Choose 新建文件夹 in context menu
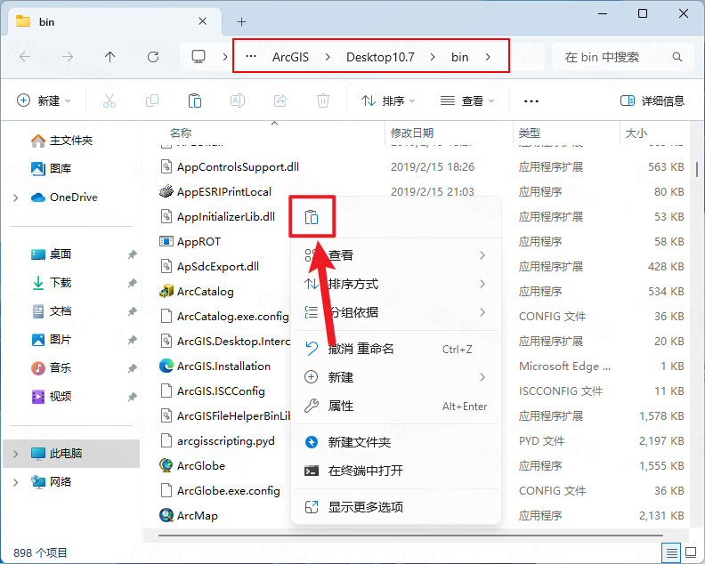 pyautogui.click(x=396, y=442)
